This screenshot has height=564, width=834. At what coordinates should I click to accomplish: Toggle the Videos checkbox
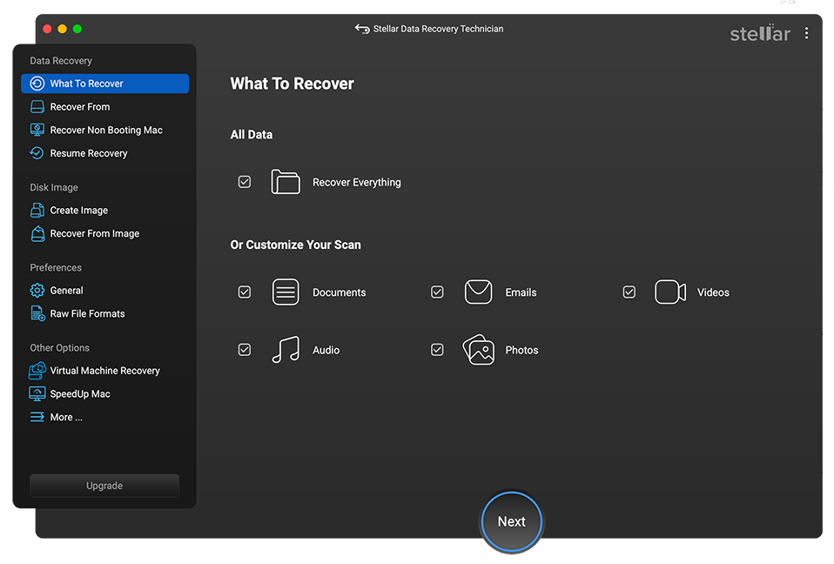629,292
